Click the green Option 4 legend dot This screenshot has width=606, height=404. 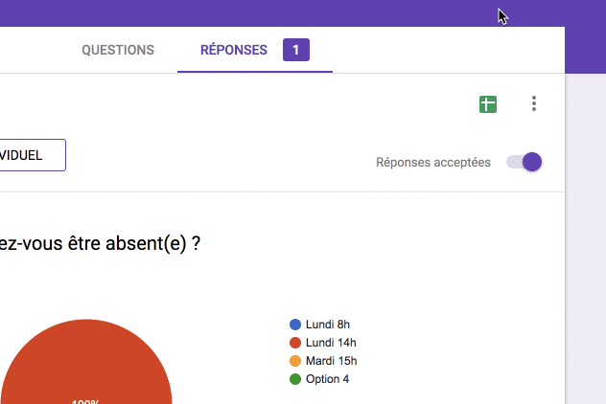click(295, 379)
